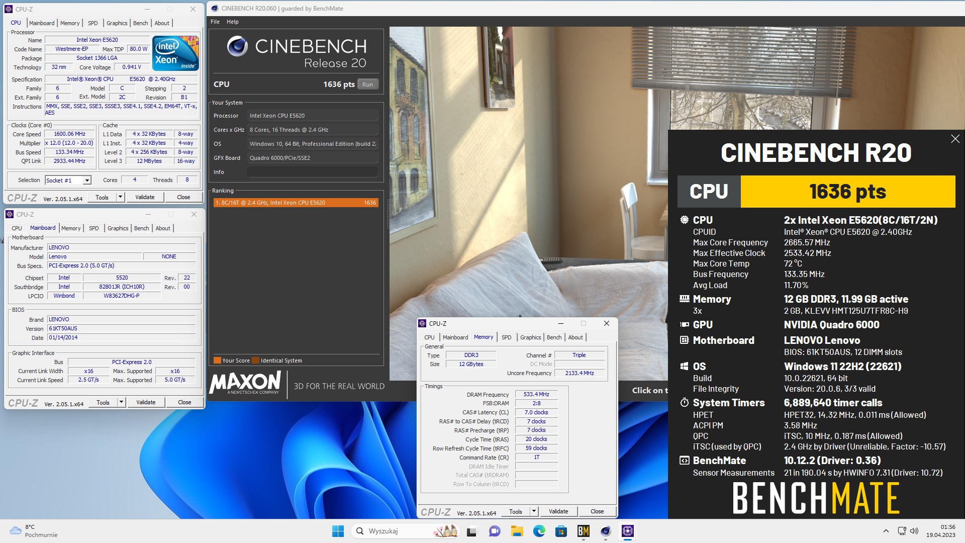
Task: Click the Info field in Cinebench system panel
Action: (x=313, y=172)
